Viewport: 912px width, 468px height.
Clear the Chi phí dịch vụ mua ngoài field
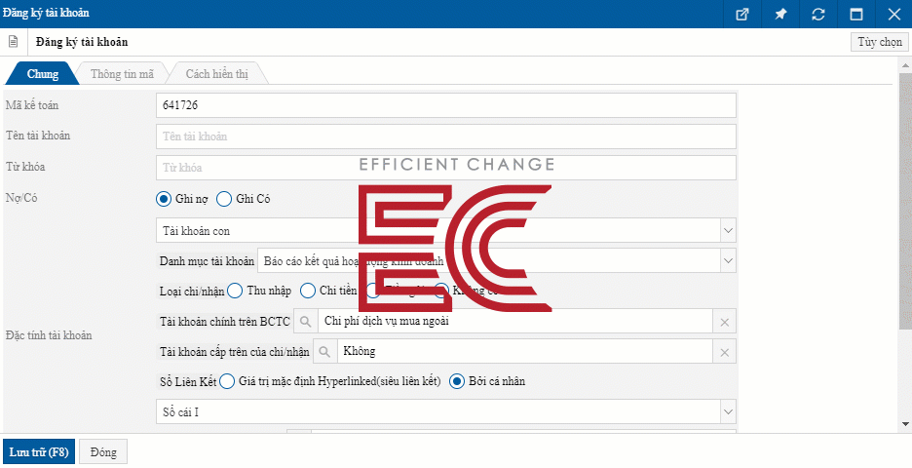click(725, 322)
